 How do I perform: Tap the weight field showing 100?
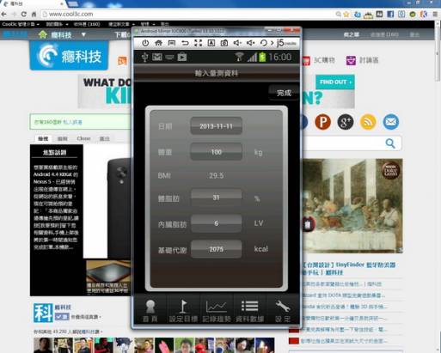(216, 152)
